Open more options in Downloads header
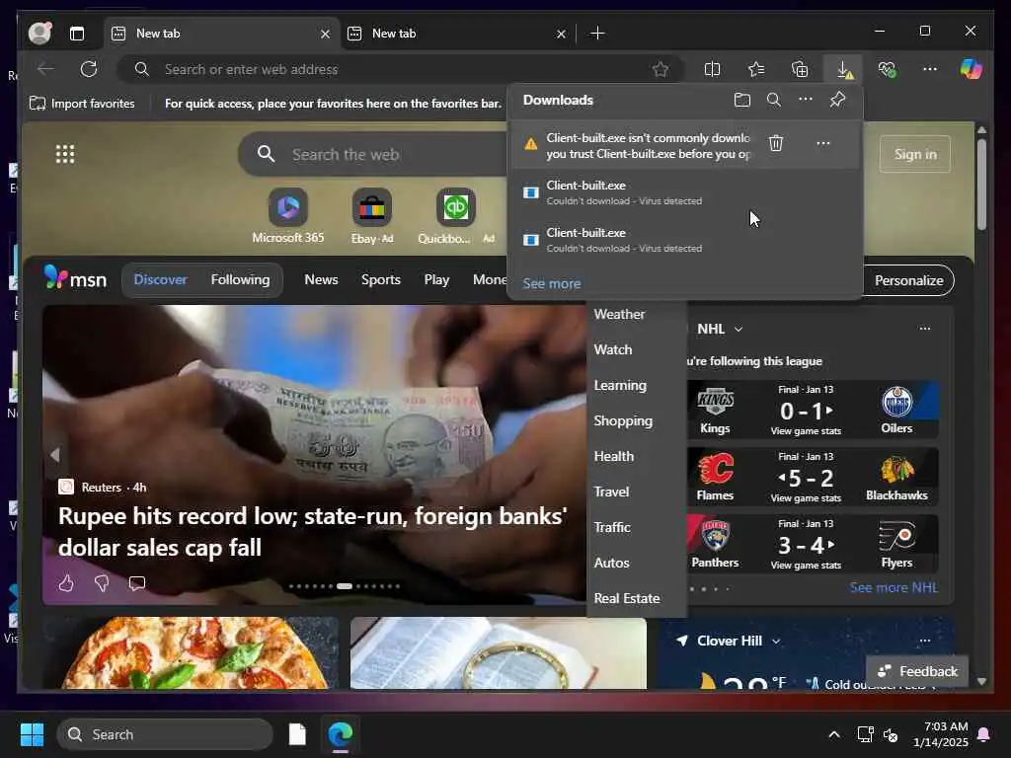This screenshot has width=1011, height=758. click(806, 100)
